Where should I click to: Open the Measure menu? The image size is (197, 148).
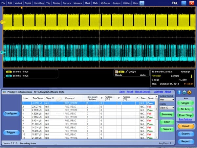[78, 3]
